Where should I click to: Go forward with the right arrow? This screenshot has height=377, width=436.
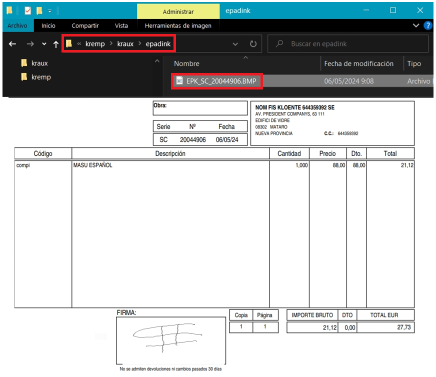(x=30, y=44)
